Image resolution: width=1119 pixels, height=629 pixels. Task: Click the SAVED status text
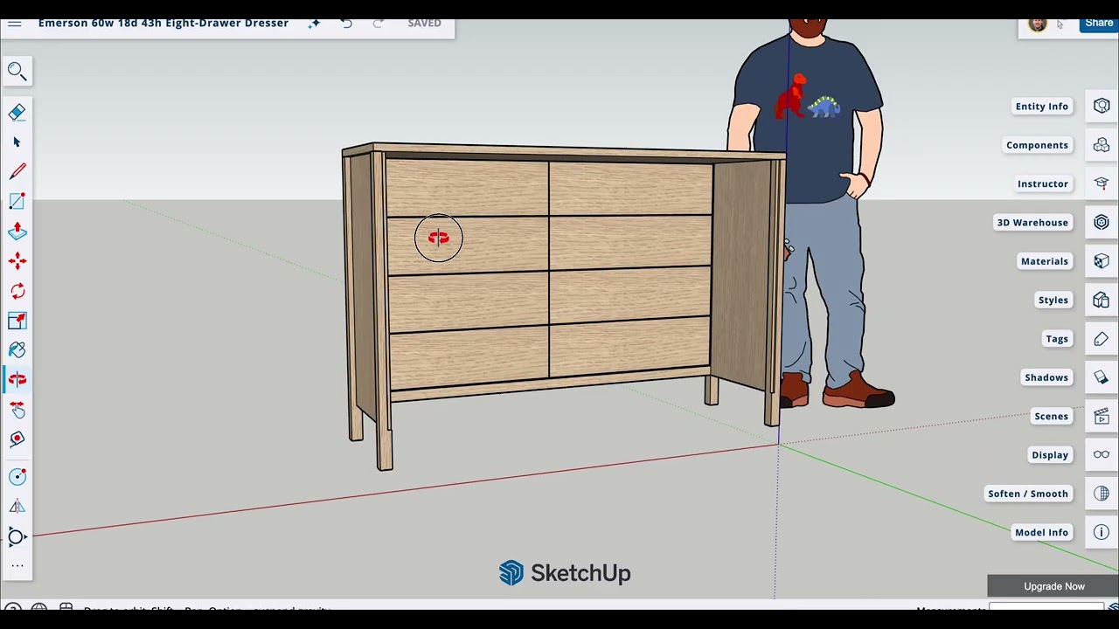tap(424, 24)
